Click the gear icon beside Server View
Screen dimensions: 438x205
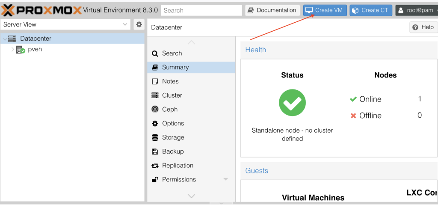click(139, 25)
